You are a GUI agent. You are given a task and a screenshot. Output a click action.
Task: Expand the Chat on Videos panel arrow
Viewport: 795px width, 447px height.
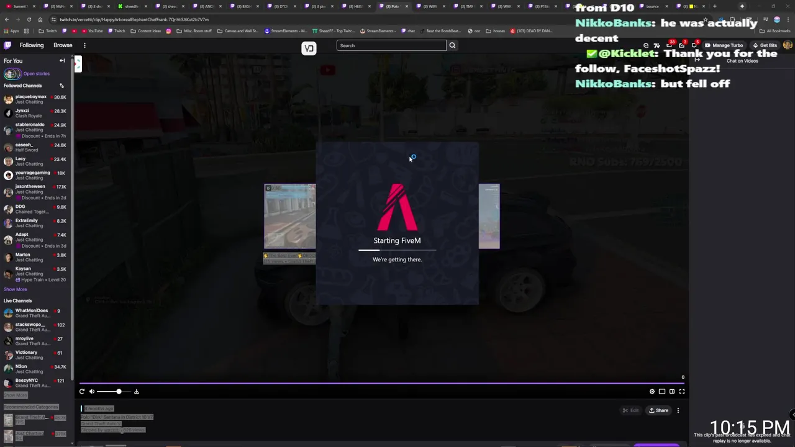(x=697, y=60)
